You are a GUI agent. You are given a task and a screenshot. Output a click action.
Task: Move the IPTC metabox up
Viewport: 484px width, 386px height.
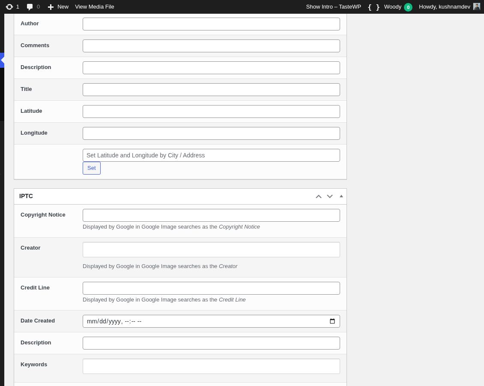click(x=319, y=196)
